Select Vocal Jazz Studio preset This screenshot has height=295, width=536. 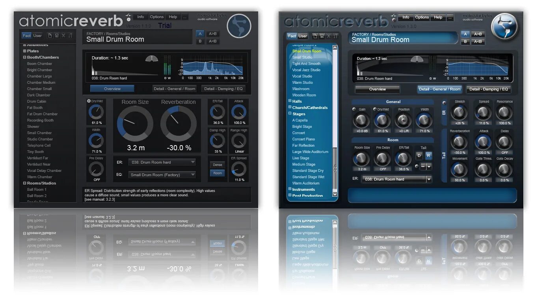click(306, 70)
